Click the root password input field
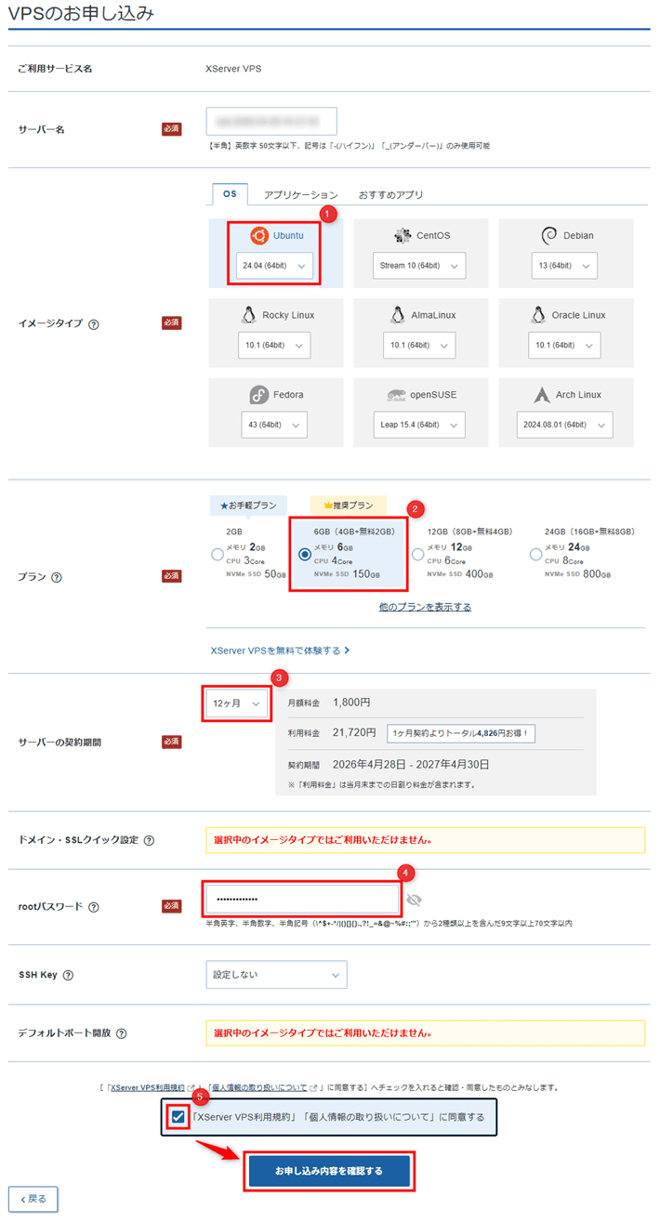The image size is (660, 1223). [x=301, y=900]
